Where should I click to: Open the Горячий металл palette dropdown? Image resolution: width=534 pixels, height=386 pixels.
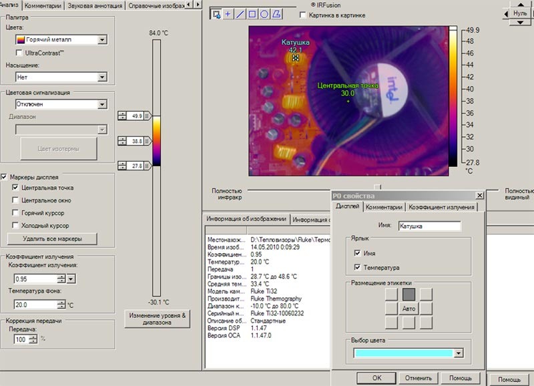coord(61,39)
